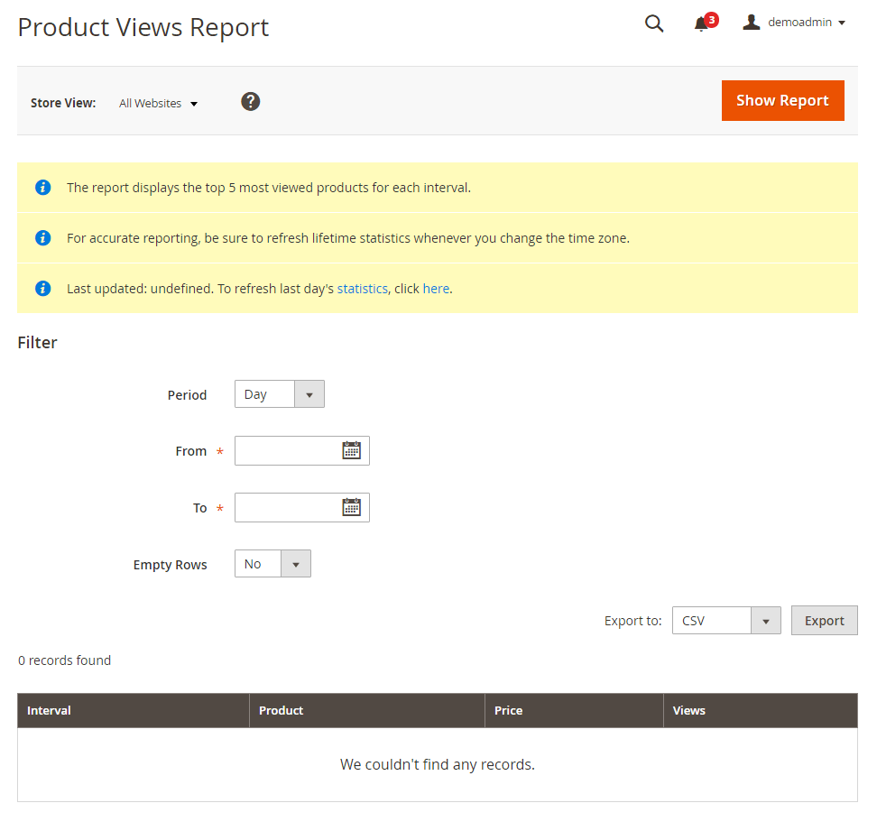Click the Export button

pos(823,620)
